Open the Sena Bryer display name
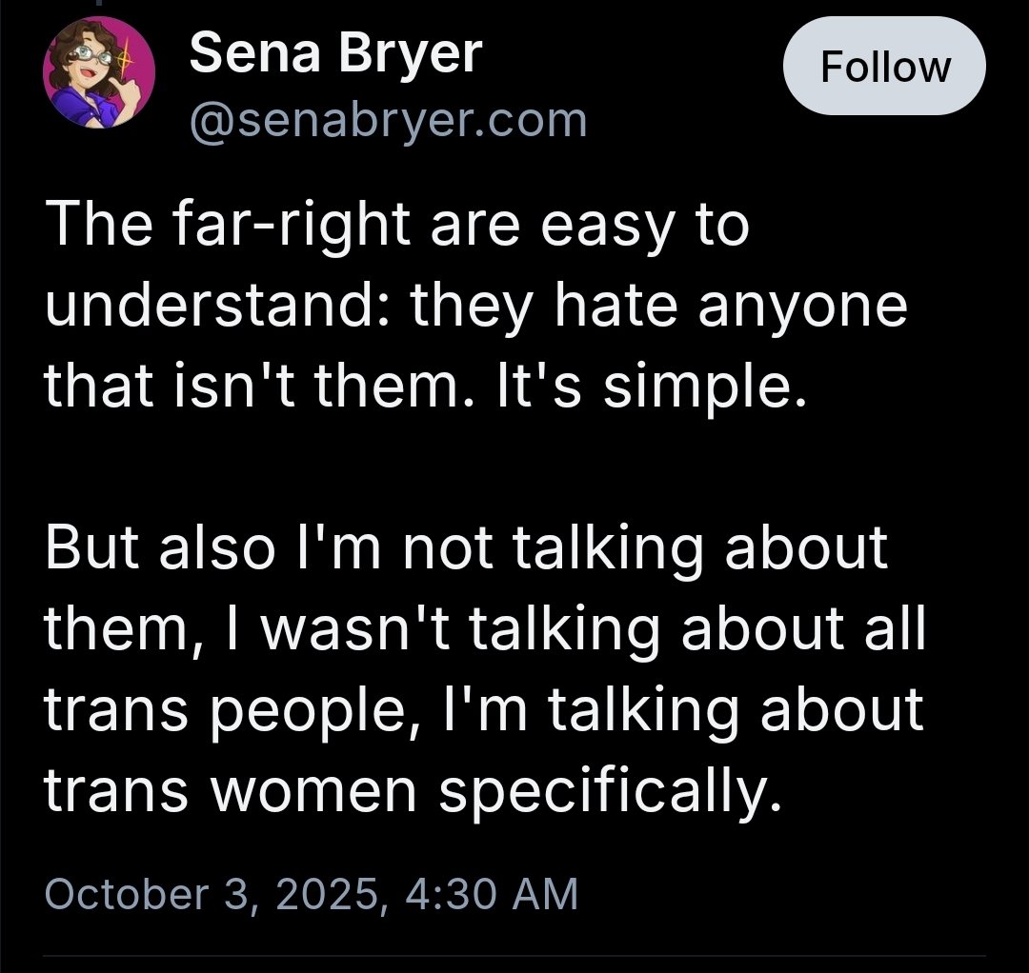1029x973 pixels. [335, 54]
